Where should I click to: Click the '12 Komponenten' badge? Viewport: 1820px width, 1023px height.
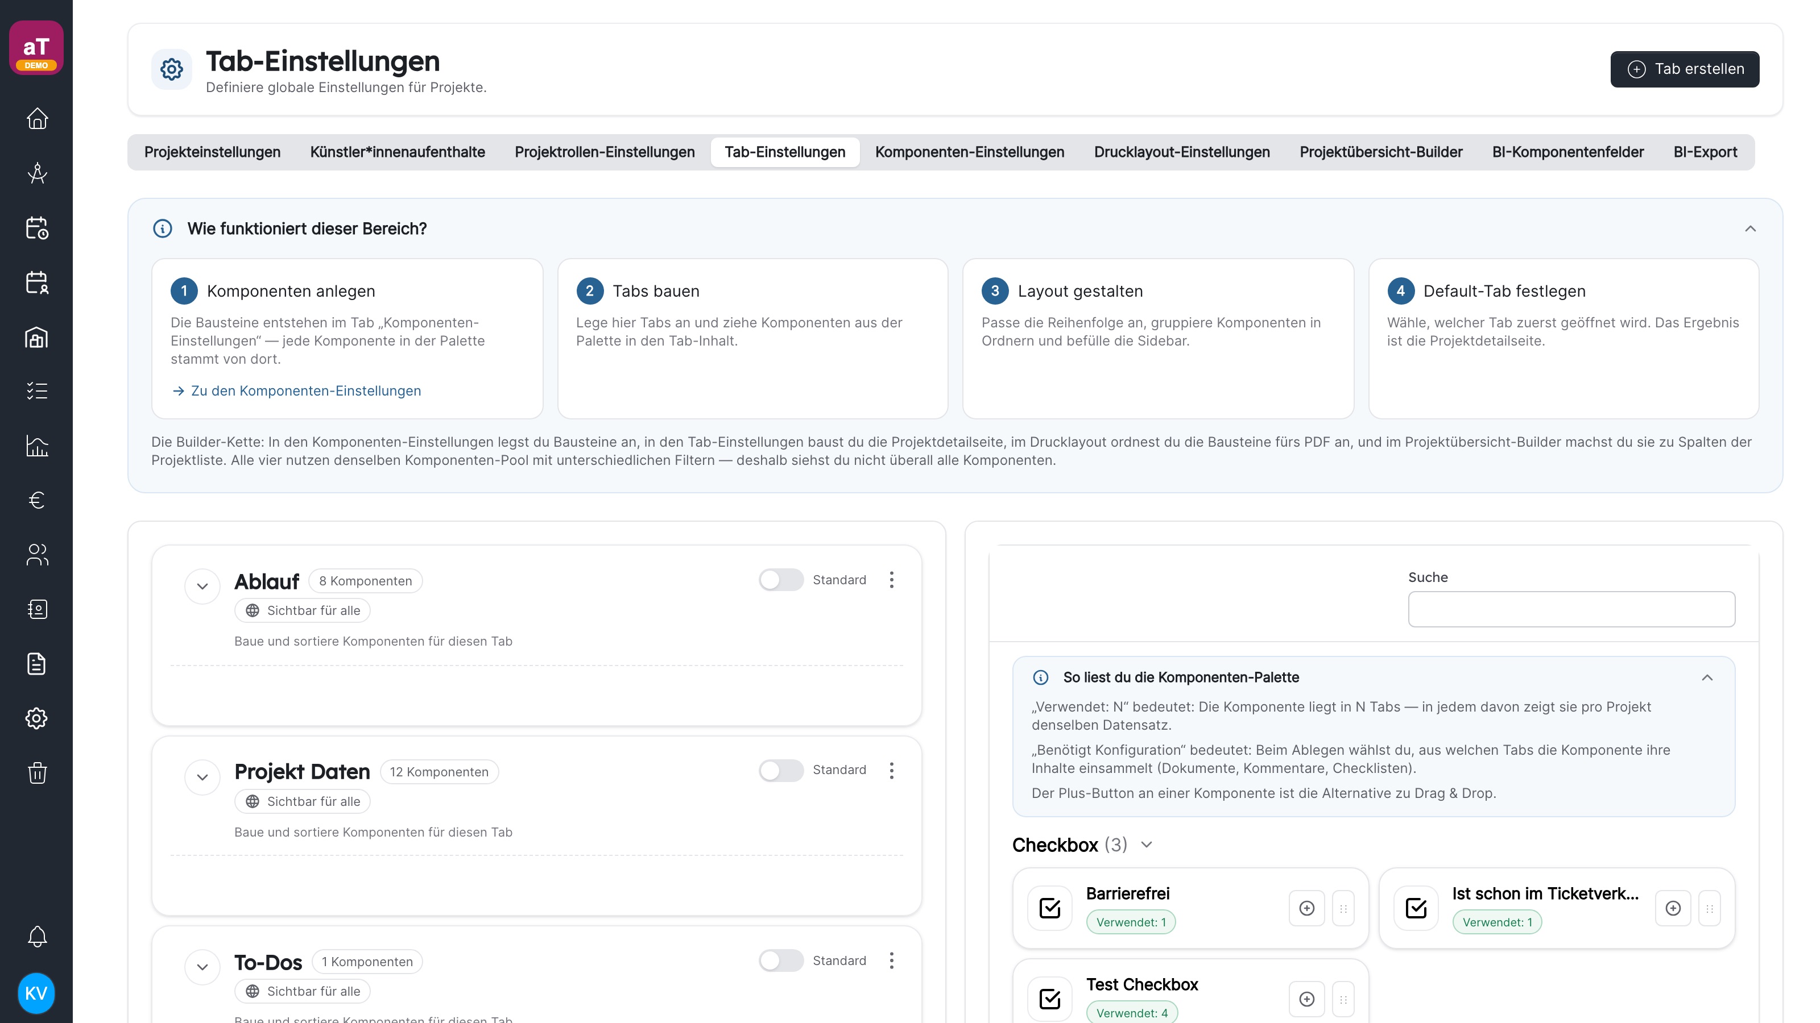click(x=439, y=772)
